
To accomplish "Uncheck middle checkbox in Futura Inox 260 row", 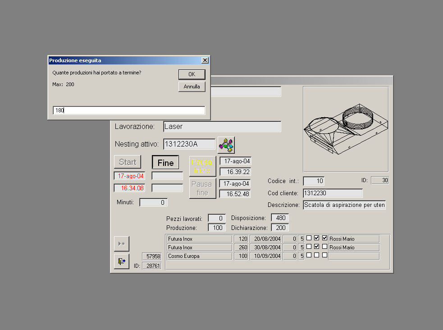I will [x=317, y=247].
